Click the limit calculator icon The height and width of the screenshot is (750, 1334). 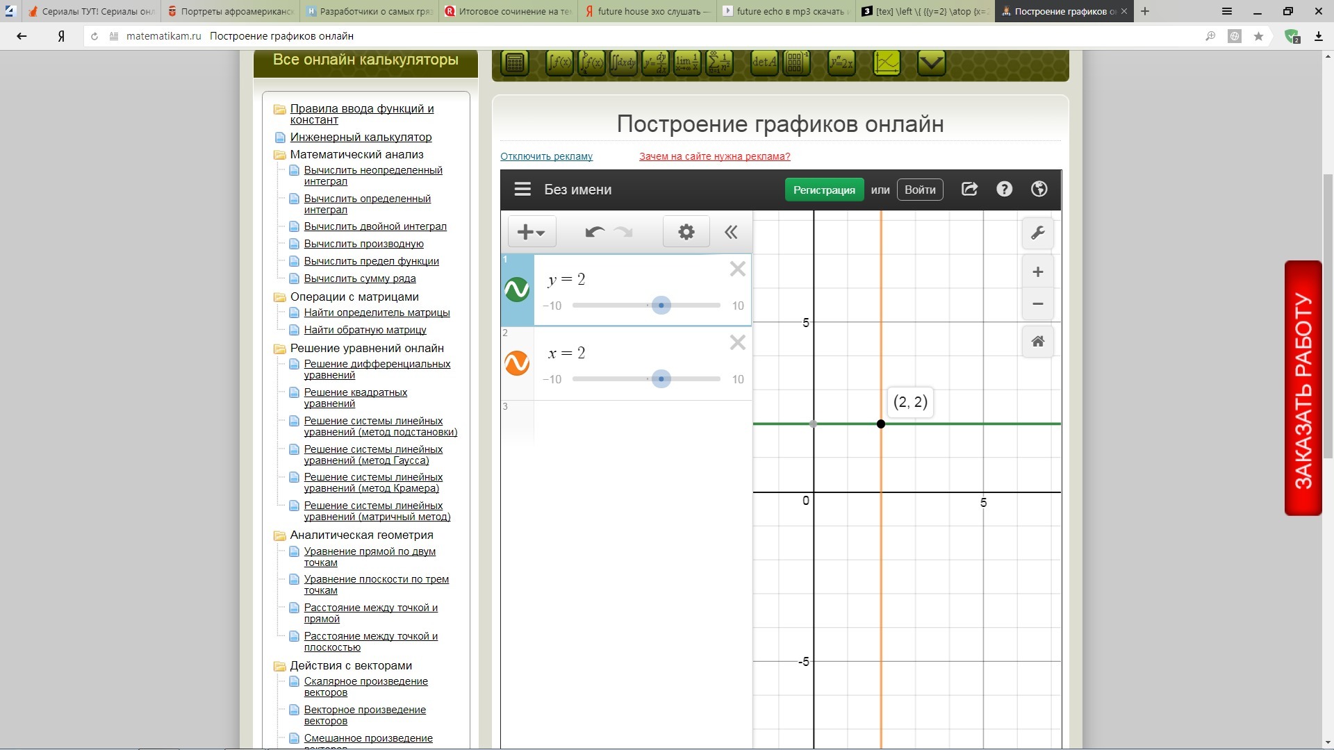687,63
